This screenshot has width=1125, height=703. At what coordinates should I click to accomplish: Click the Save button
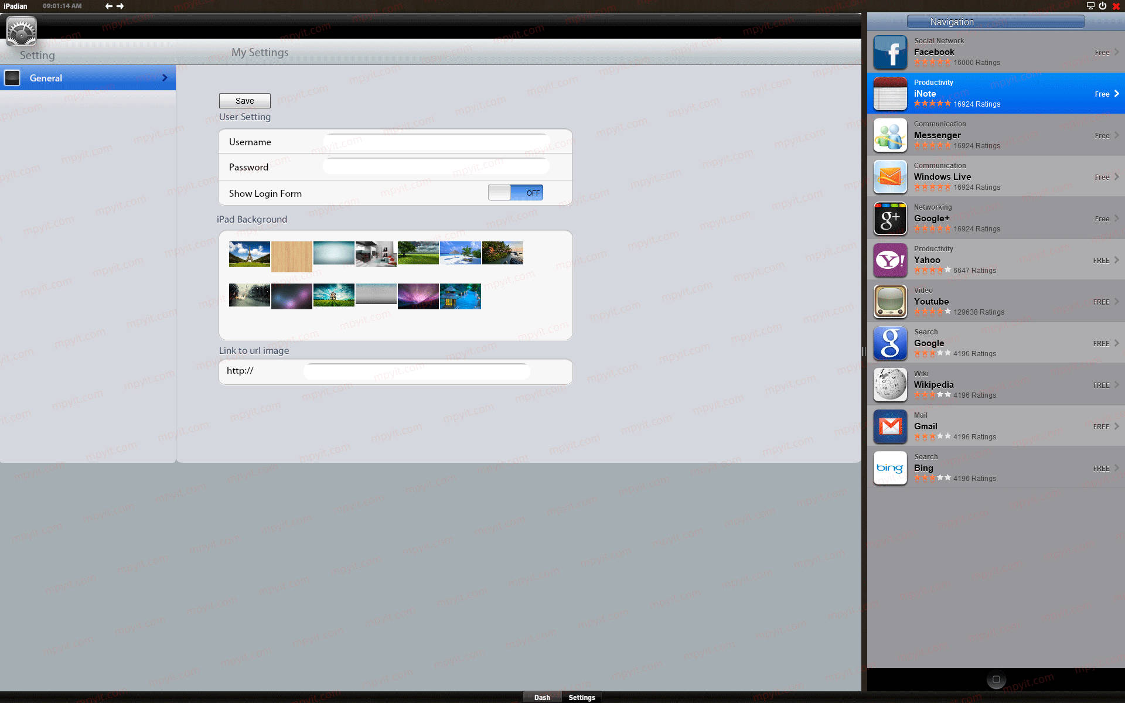click(245, 101)
